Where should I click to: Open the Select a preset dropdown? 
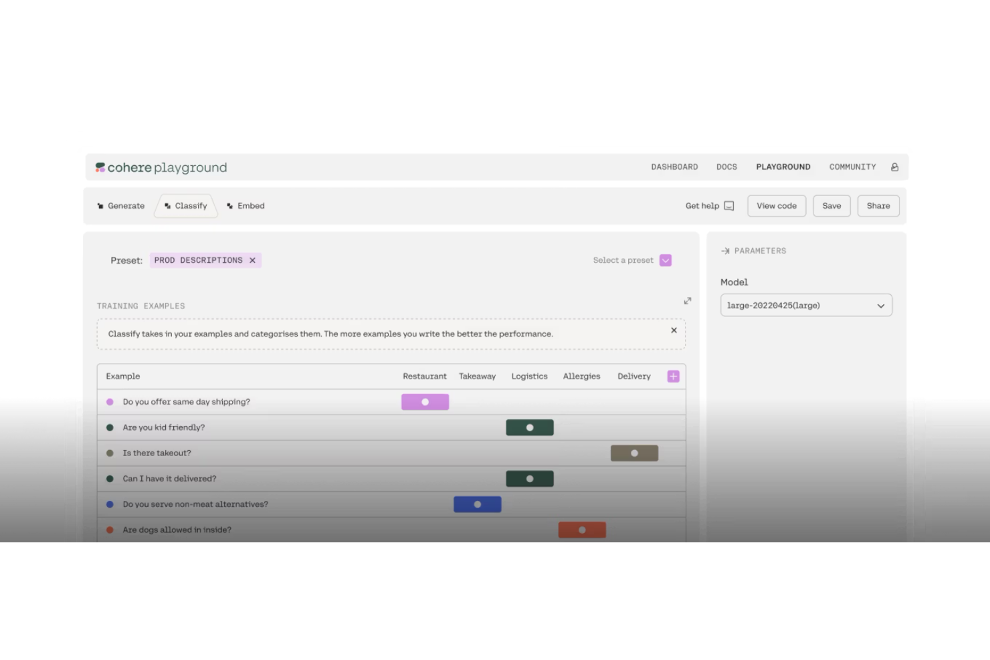[622, 260]
